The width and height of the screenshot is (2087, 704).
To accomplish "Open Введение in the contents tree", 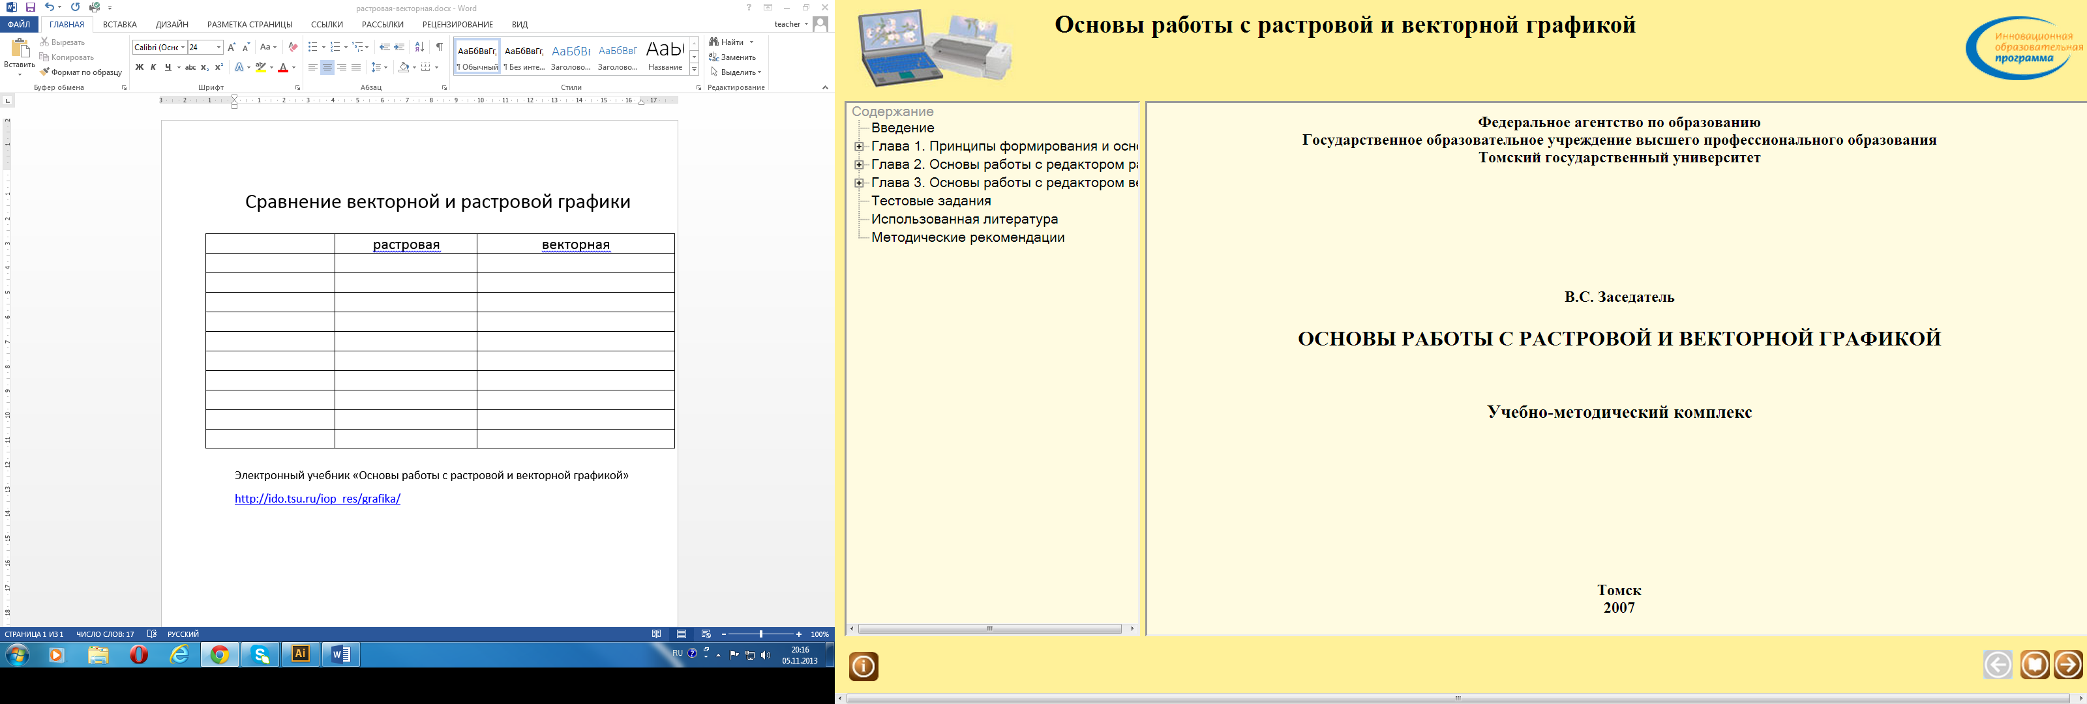I will pos(903,128).
